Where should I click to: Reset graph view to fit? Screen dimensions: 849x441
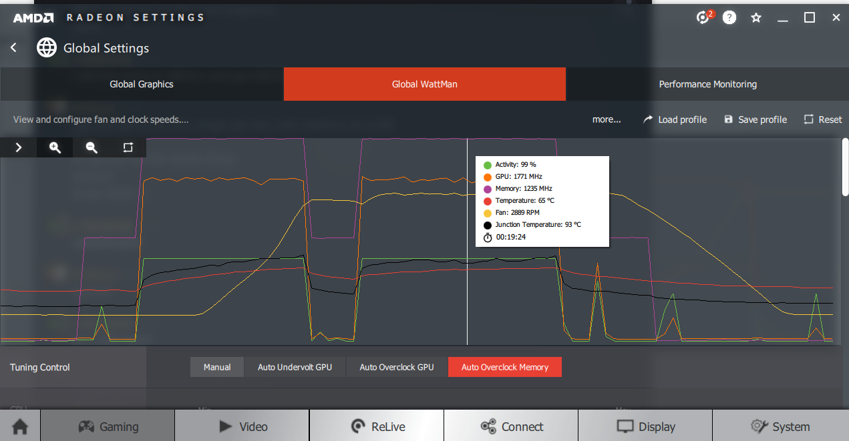click(128, 147)
